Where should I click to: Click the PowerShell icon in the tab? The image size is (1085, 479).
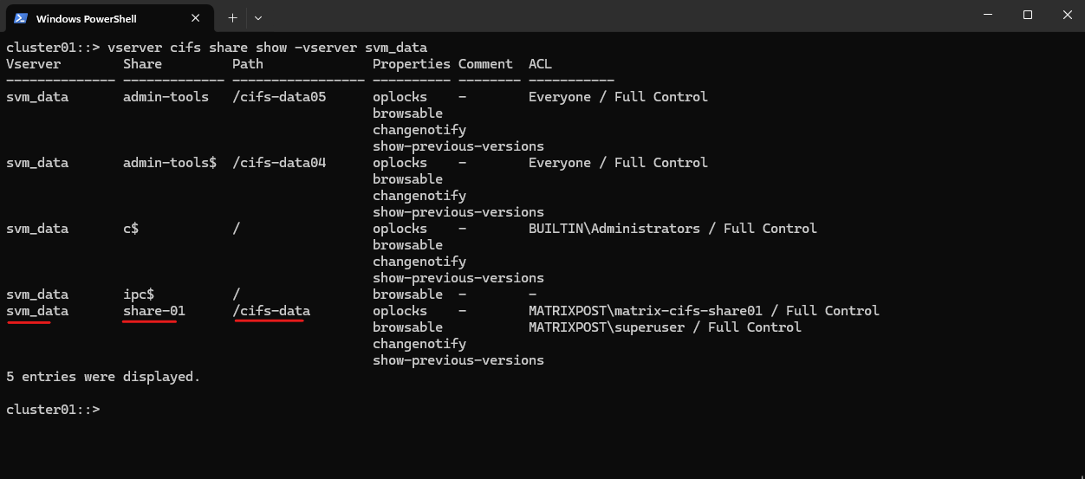coord(21,18)
